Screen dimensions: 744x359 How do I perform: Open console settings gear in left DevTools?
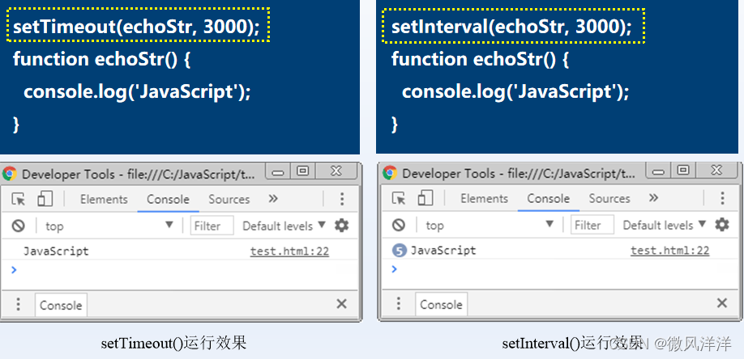pos(342,226)
